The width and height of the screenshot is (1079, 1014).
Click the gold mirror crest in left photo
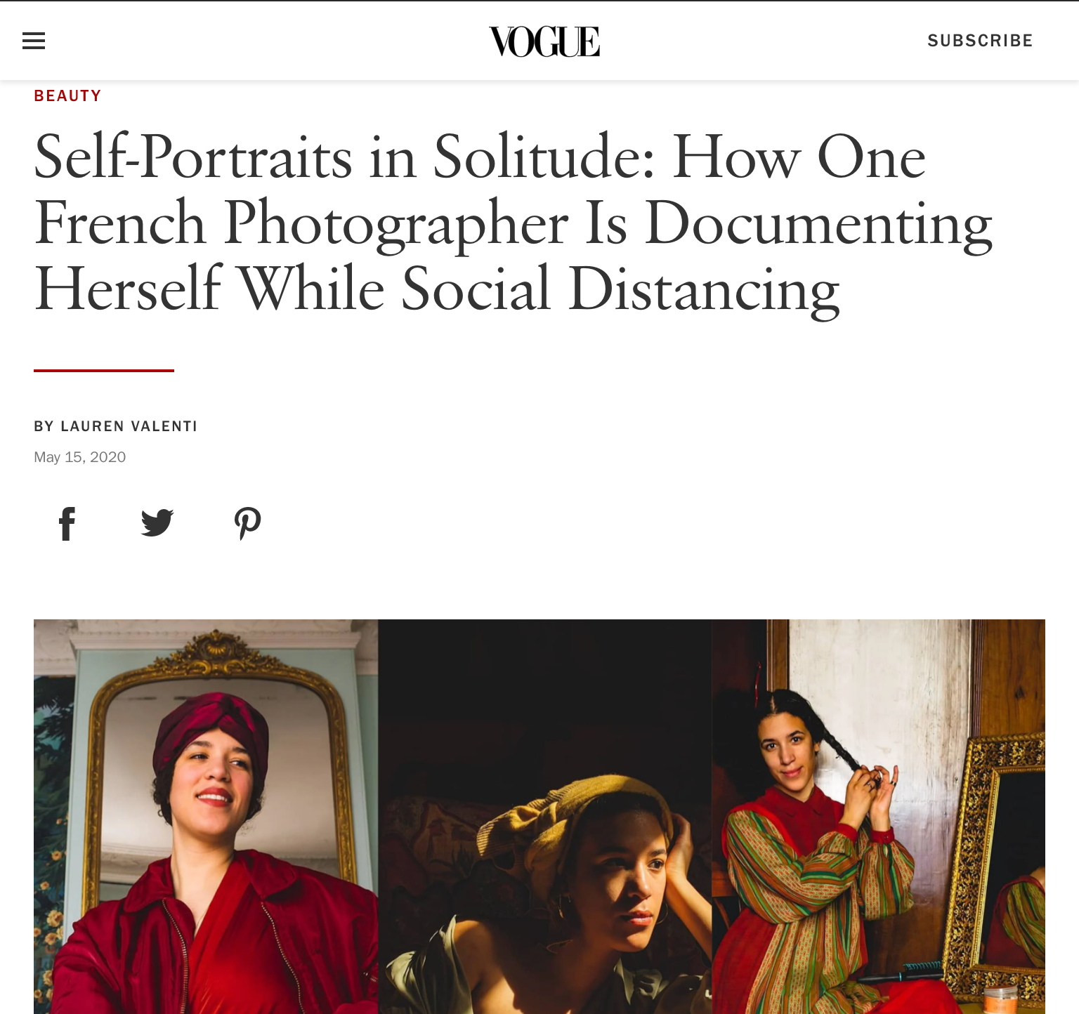pos(213,654)
